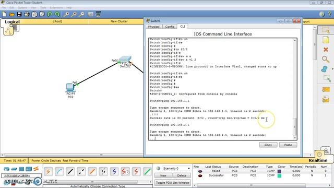The width and height of the screenshot is (334, 188).
Task: Click the Logical workspace navigation icon
Action: click(8, 31)
